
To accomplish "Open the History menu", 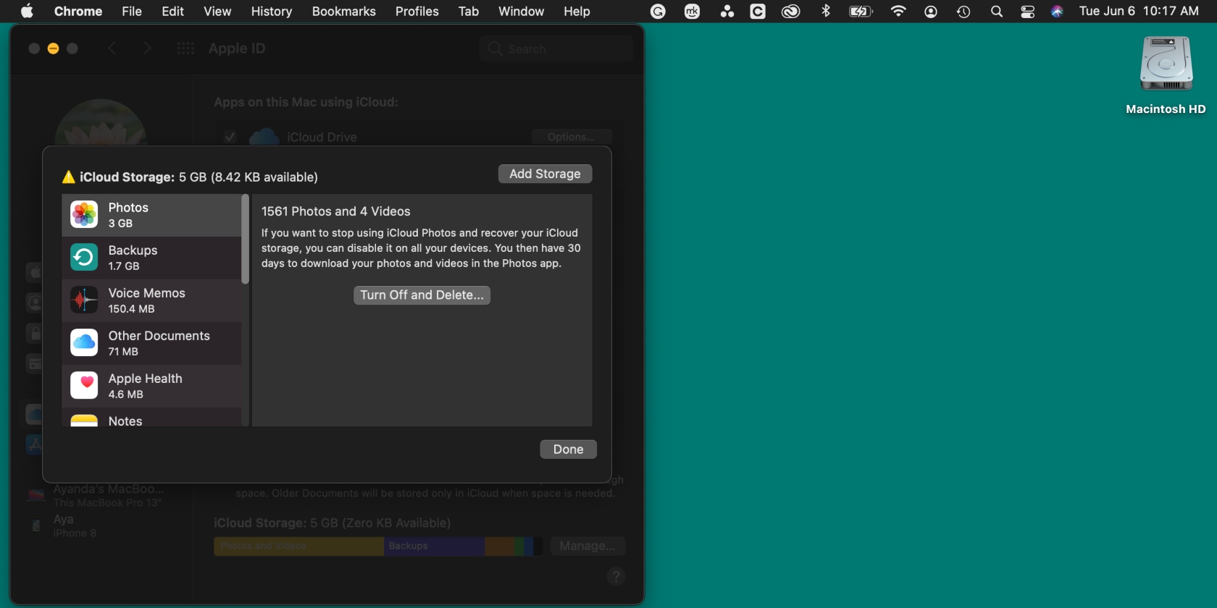I will (x=272, y=12).
